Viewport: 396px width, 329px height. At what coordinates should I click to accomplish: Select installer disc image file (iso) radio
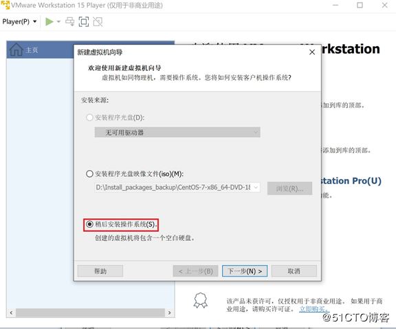click(x=89, y=174)
